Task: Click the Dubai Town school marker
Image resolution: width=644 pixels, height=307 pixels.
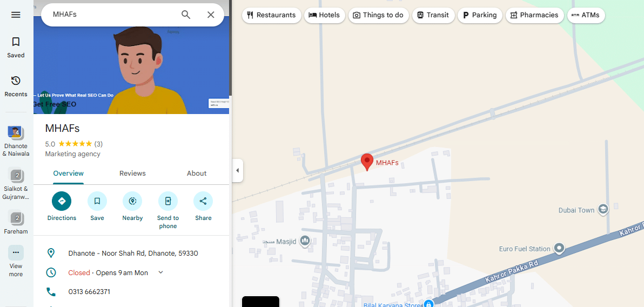Action: click(x=603, y=210)
